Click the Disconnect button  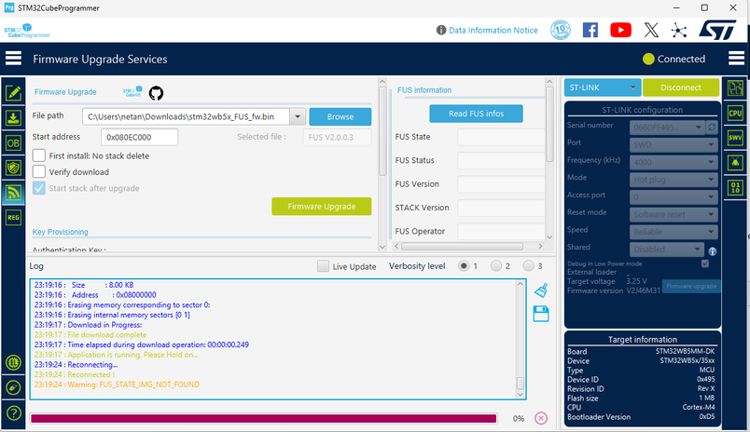(x=681, y=88)
